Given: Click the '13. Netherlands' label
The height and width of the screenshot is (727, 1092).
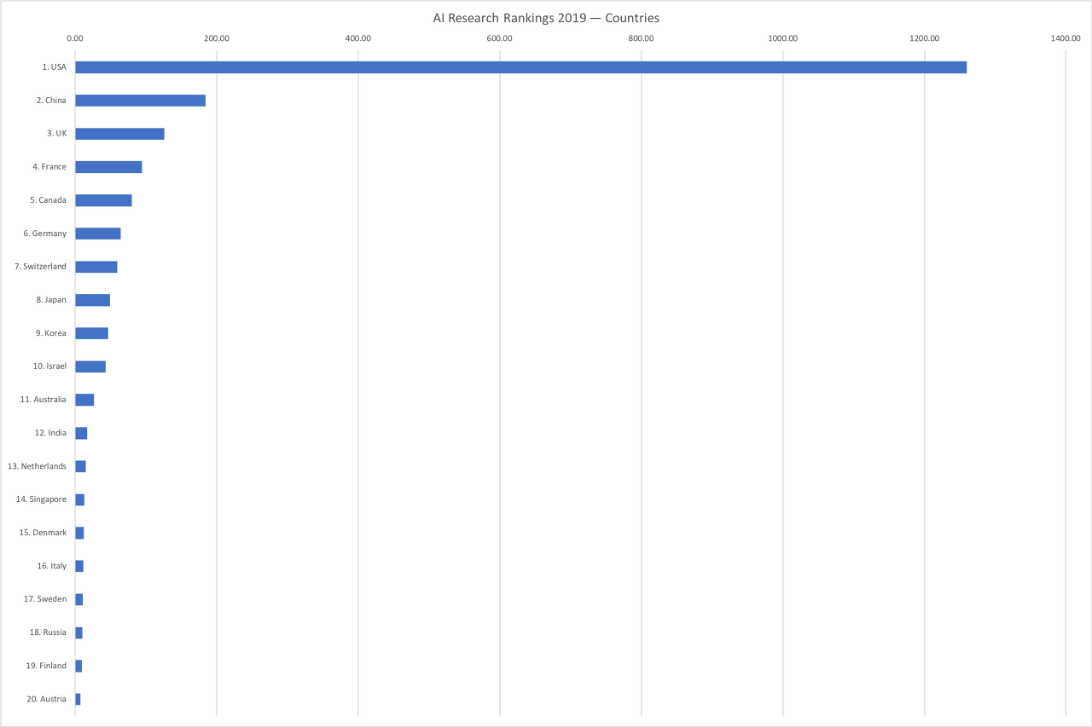Looking at the screenshot, I should point(37,466).
